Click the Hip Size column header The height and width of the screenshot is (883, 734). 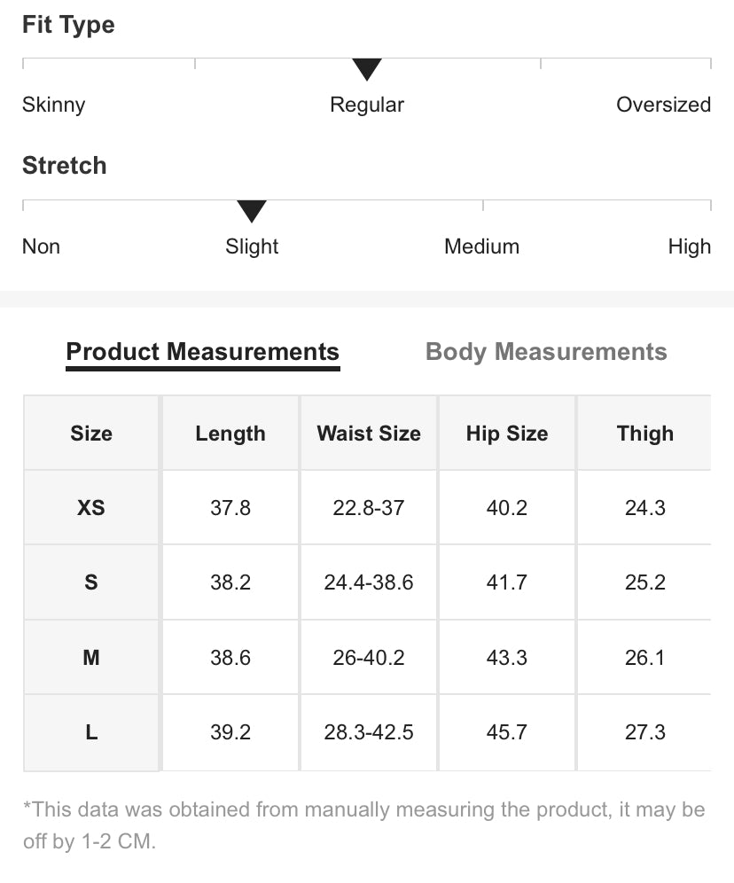point(507,434)
